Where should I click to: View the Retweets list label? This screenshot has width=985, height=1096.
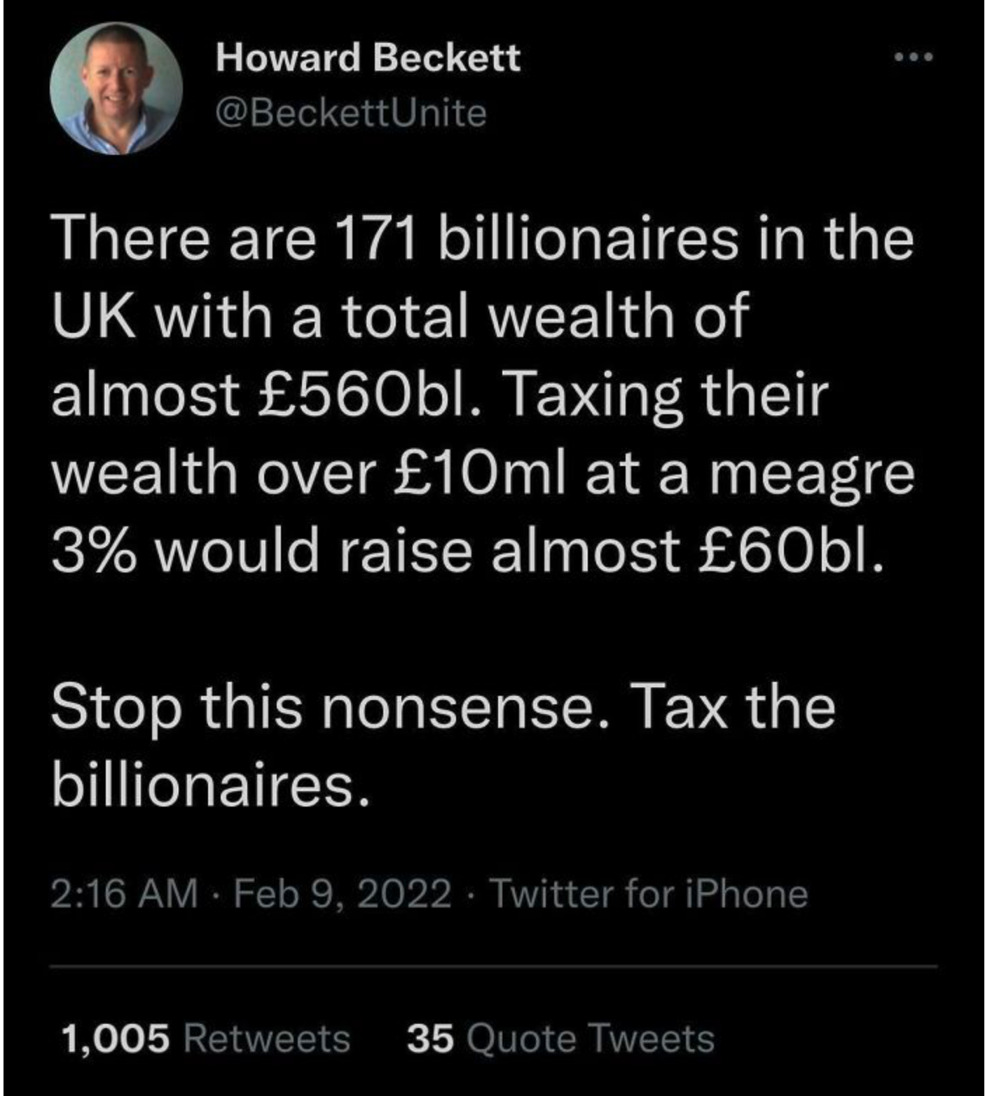coord(266,1038)
